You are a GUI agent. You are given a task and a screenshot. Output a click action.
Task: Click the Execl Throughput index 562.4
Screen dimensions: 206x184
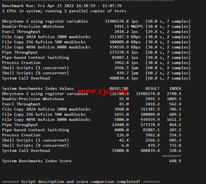[x=175, y=104]
